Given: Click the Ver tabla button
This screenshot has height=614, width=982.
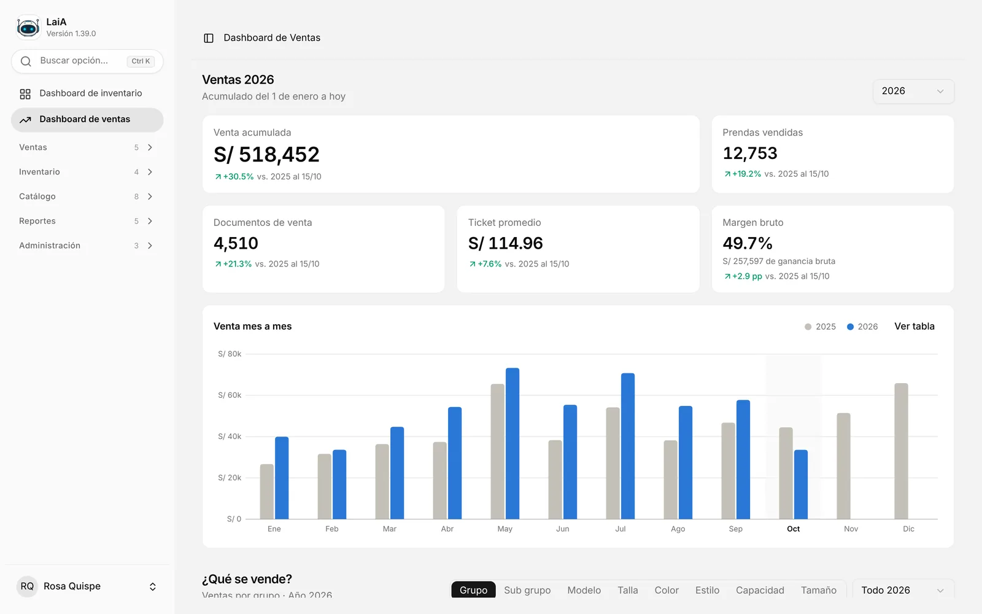Looking at the screenshot, I should (x=914, y=327).
